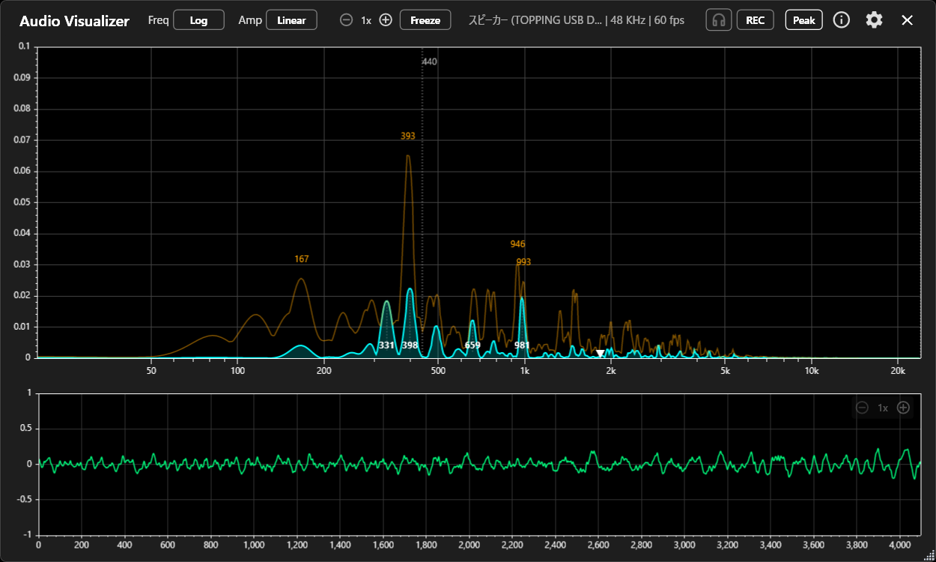
Task: Zoom in the waveform with plus icon
Action: pyautogui.click(x=903, y=408)
